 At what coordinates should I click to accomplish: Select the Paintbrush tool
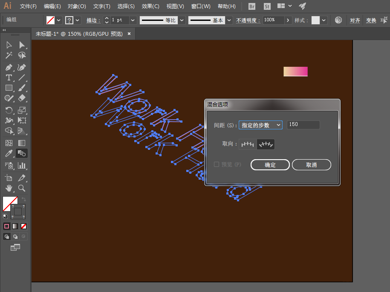pos(22,88)
